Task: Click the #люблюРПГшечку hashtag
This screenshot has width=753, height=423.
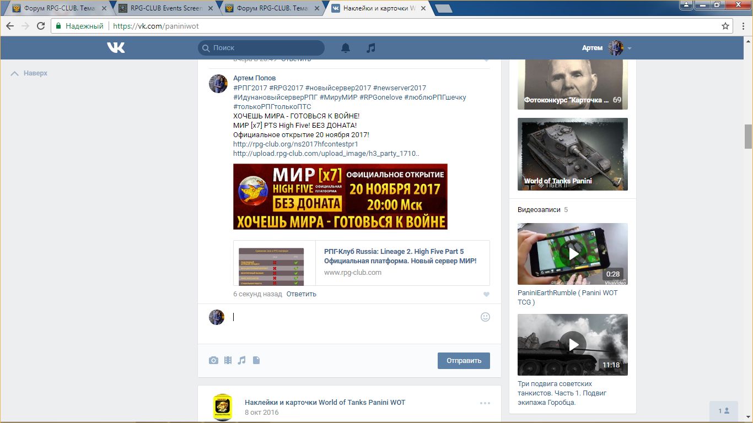Action: pyautogui.click(x=435, y=97)
